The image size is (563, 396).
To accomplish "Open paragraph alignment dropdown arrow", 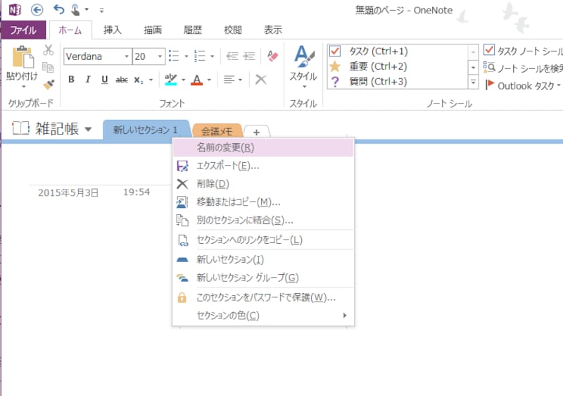I will tap(240, 80).
